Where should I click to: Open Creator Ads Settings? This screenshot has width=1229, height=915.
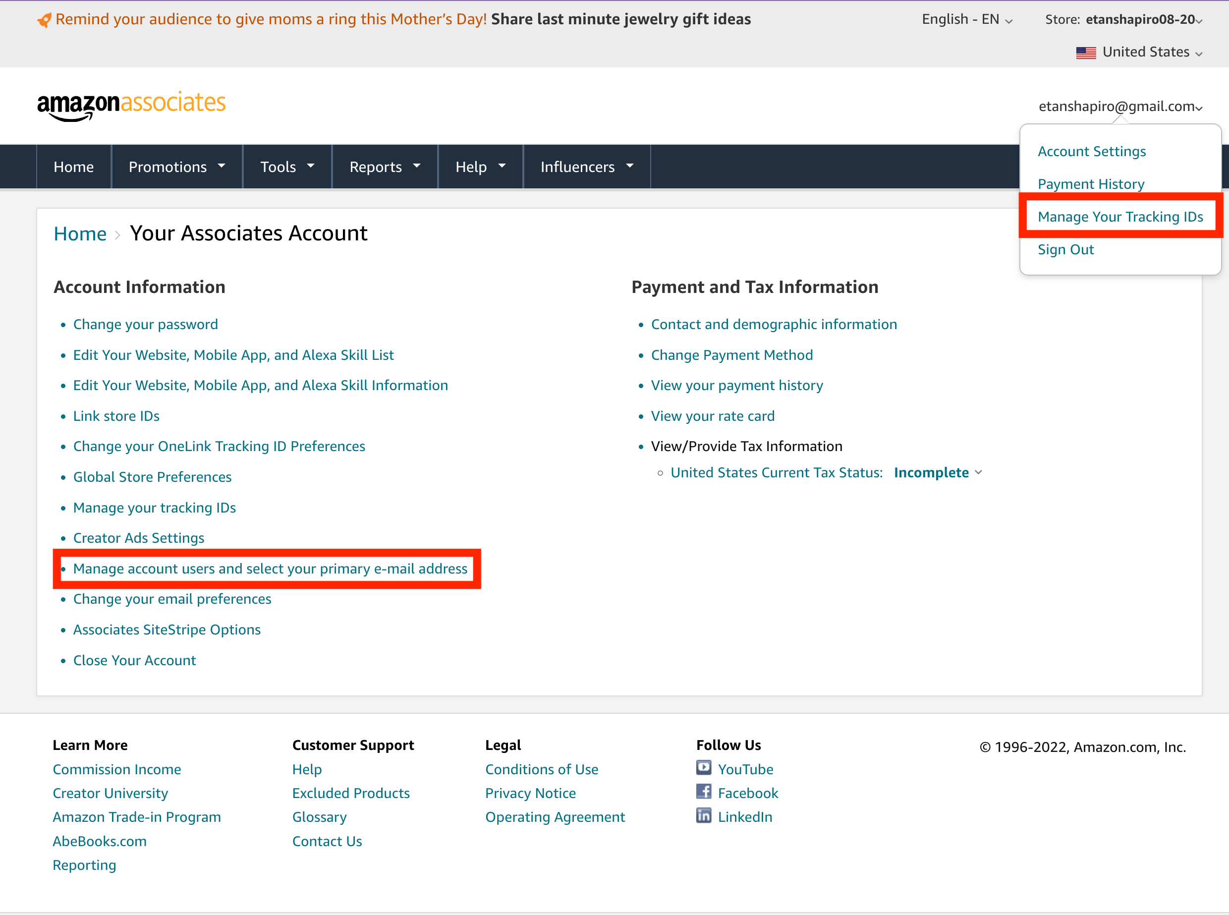[x=138, y=538]
